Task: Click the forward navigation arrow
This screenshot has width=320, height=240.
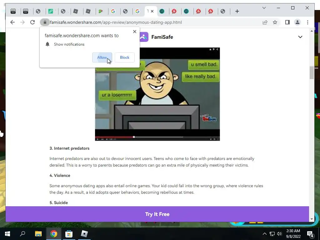Action: click(x=22, y=22)
